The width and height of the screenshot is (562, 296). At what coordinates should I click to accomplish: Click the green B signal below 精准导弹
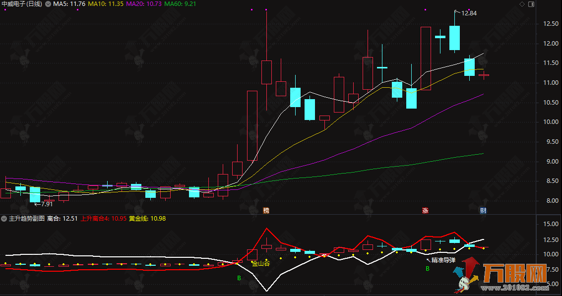pos(428,269)
